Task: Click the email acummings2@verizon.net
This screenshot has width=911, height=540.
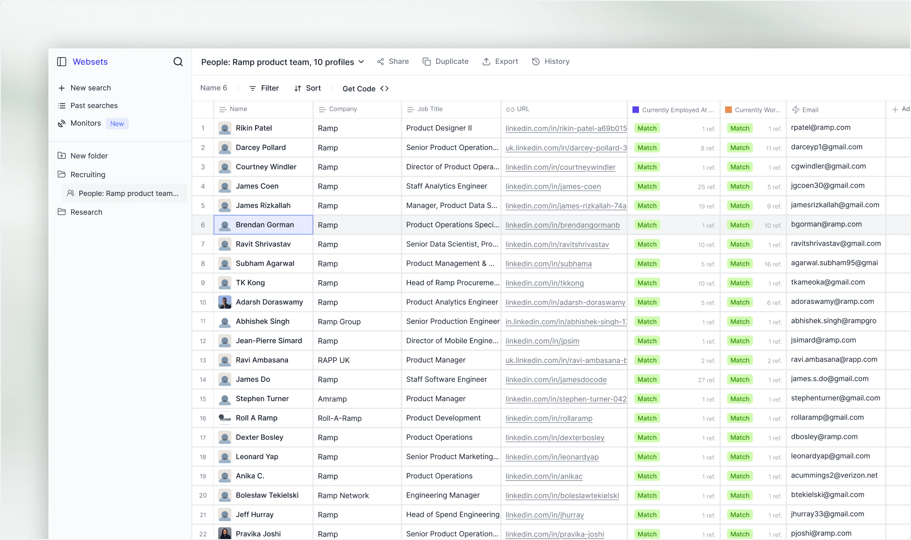Action: [835, 476]
